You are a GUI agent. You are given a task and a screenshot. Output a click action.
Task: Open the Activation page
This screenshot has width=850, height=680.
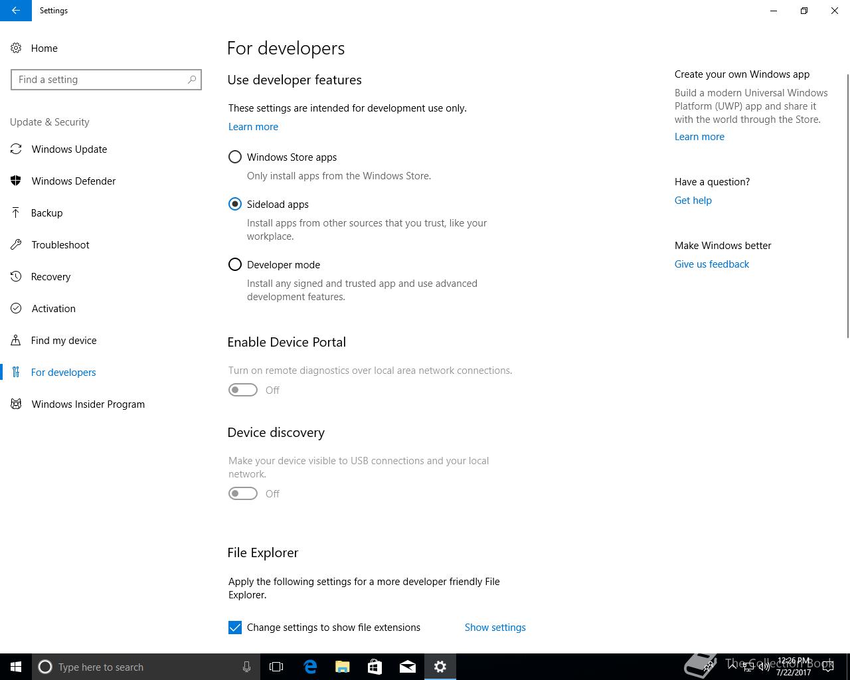pos(53,309)
